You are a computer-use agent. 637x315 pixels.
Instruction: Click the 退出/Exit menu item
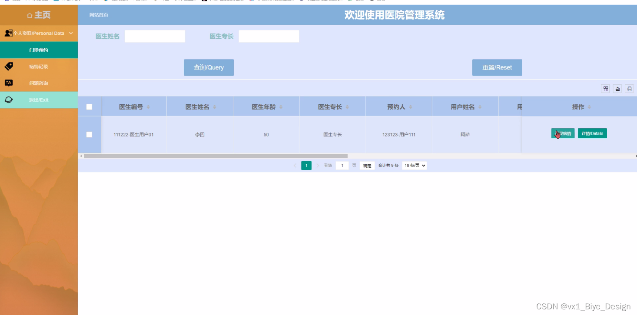point(39,100)
